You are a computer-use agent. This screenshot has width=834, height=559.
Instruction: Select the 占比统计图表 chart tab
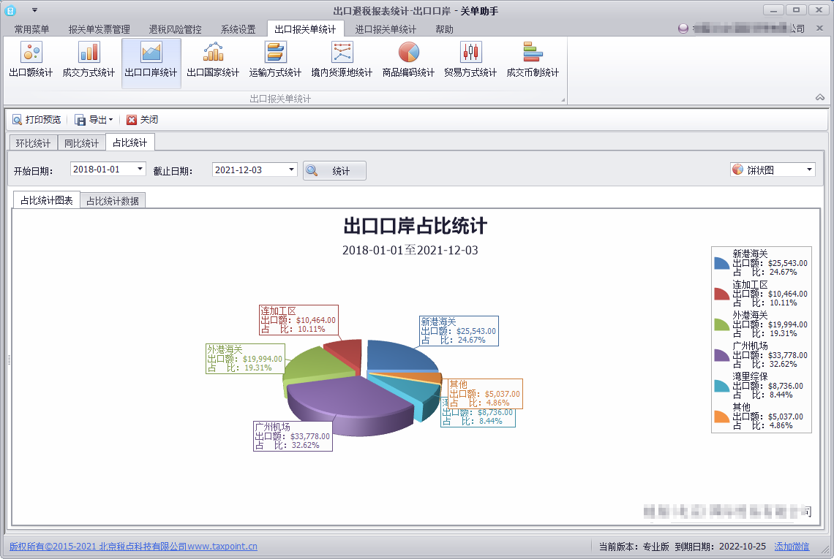pos(47,200)
